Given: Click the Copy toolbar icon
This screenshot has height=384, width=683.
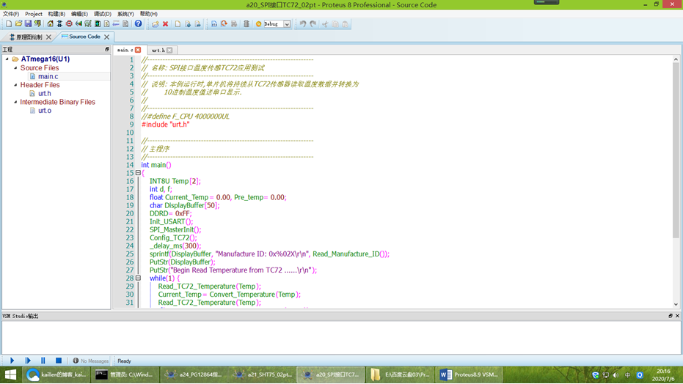Looking at the screenshot, I should pos(335,24).
